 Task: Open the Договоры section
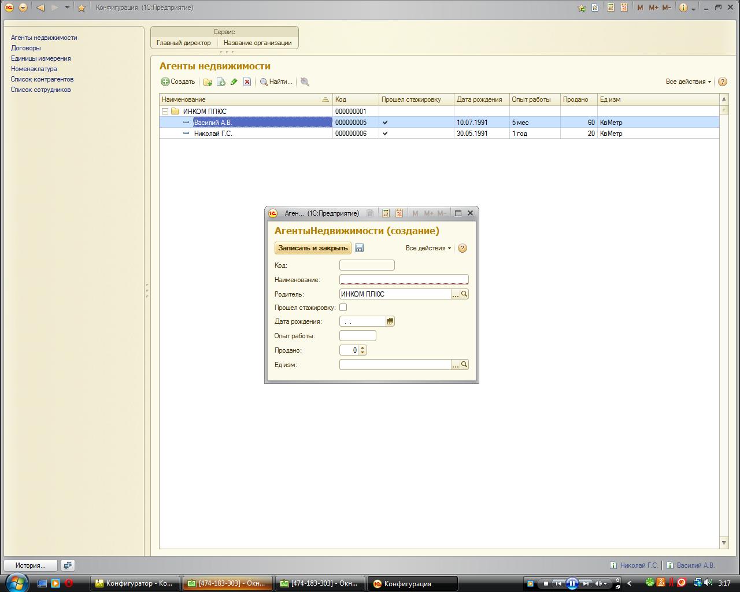[25, 48]
